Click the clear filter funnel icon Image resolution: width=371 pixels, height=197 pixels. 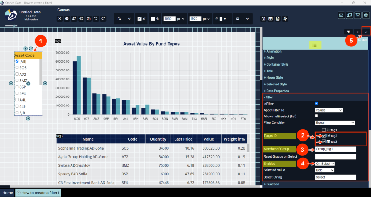pos(348,32)
